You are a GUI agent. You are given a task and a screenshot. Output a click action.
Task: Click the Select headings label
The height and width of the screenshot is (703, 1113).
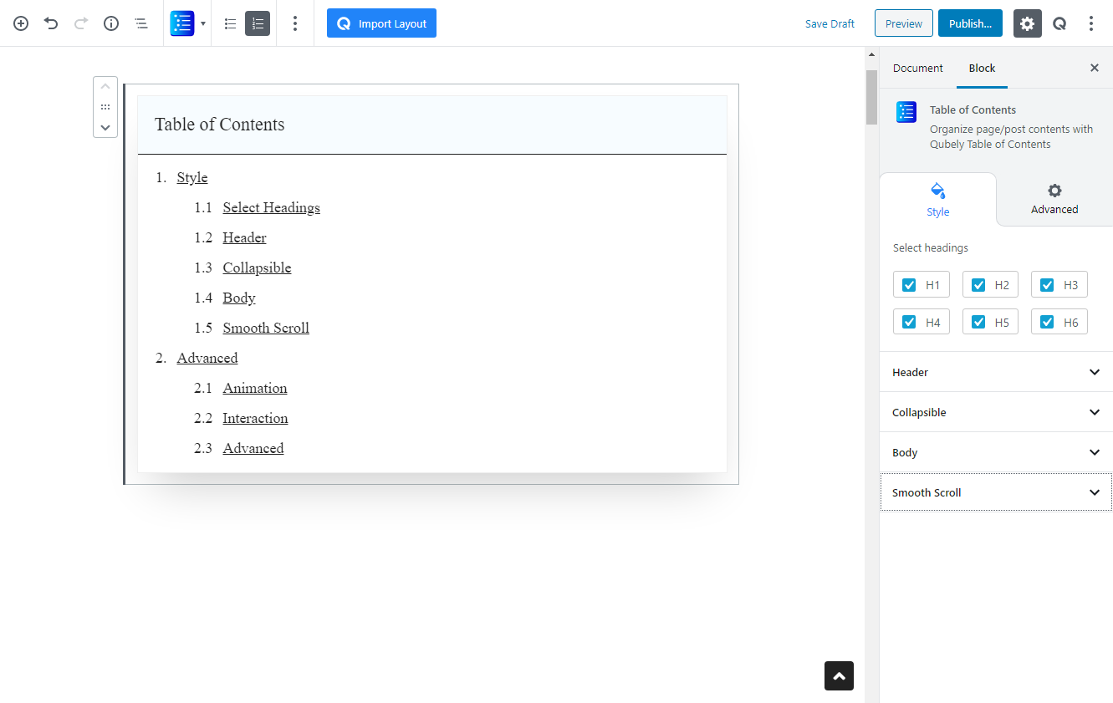click(930, 247)
